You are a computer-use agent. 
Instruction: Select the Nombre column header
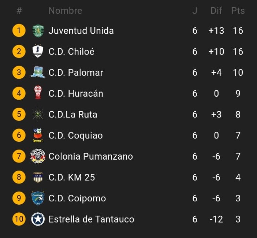click(x=65, y=11)
